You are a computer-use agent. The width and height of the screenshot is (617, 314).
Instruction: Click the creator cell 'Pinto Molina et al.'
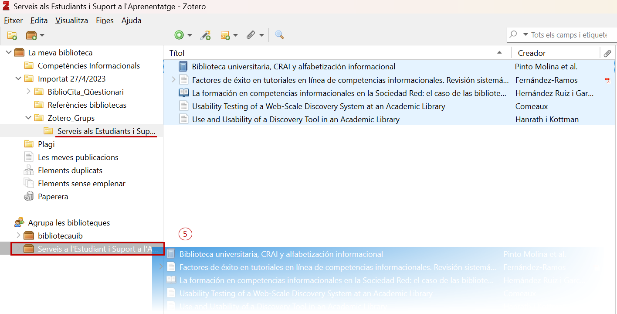(x=546, y=67)
